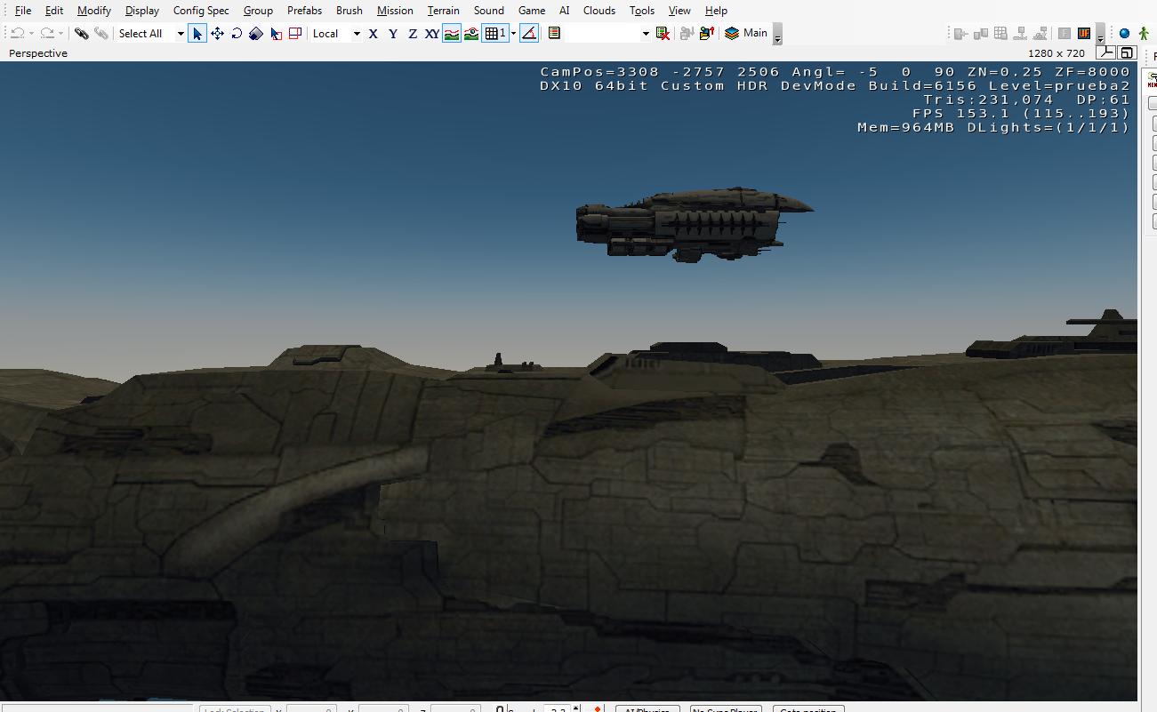Screen dimensions: 1157x712
Task: Select the Rotate tool
Action: 237,34
